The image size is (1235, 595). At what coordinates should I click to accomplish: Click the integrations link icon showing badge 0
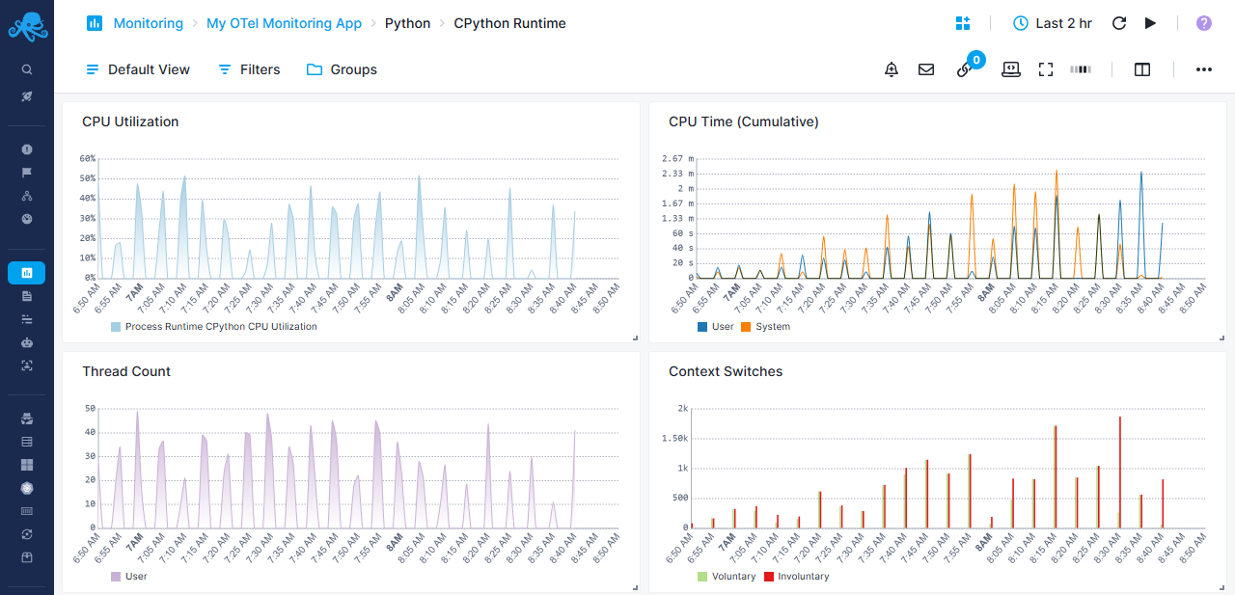click(x=964, y=70)
